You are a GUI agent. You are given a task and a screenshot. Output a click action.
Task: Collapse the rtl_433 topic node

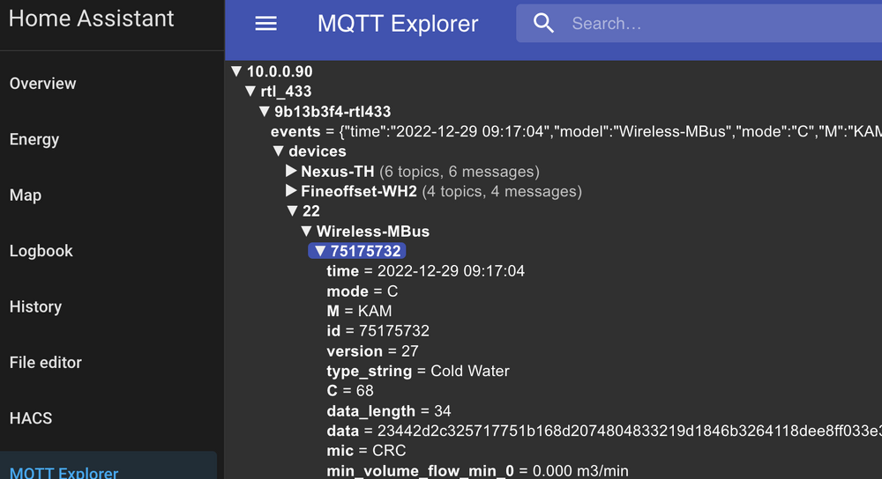pyautogui.click(x=250, y=92)
